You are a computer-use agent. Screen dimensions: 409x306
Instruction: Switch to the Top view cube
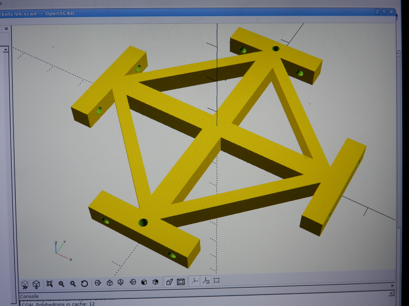(110, 283)
